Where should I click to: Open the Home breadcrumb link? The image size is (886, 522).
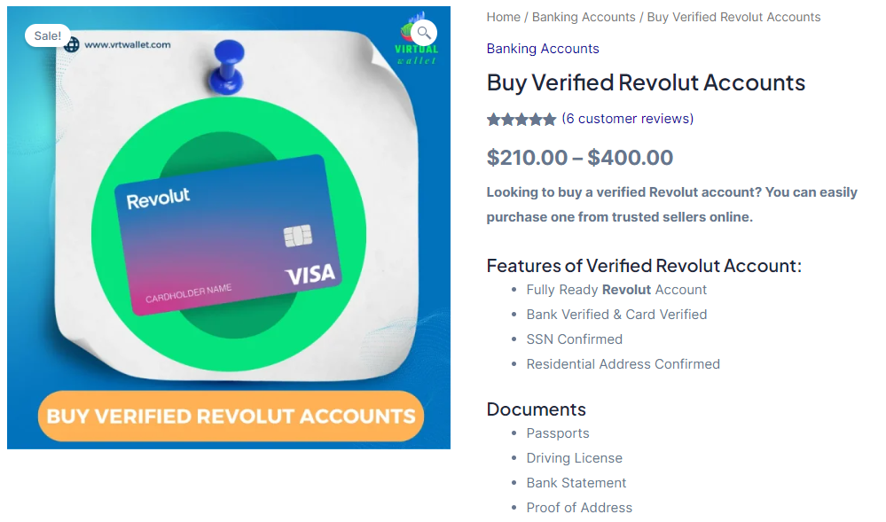(x=503, y=16)
